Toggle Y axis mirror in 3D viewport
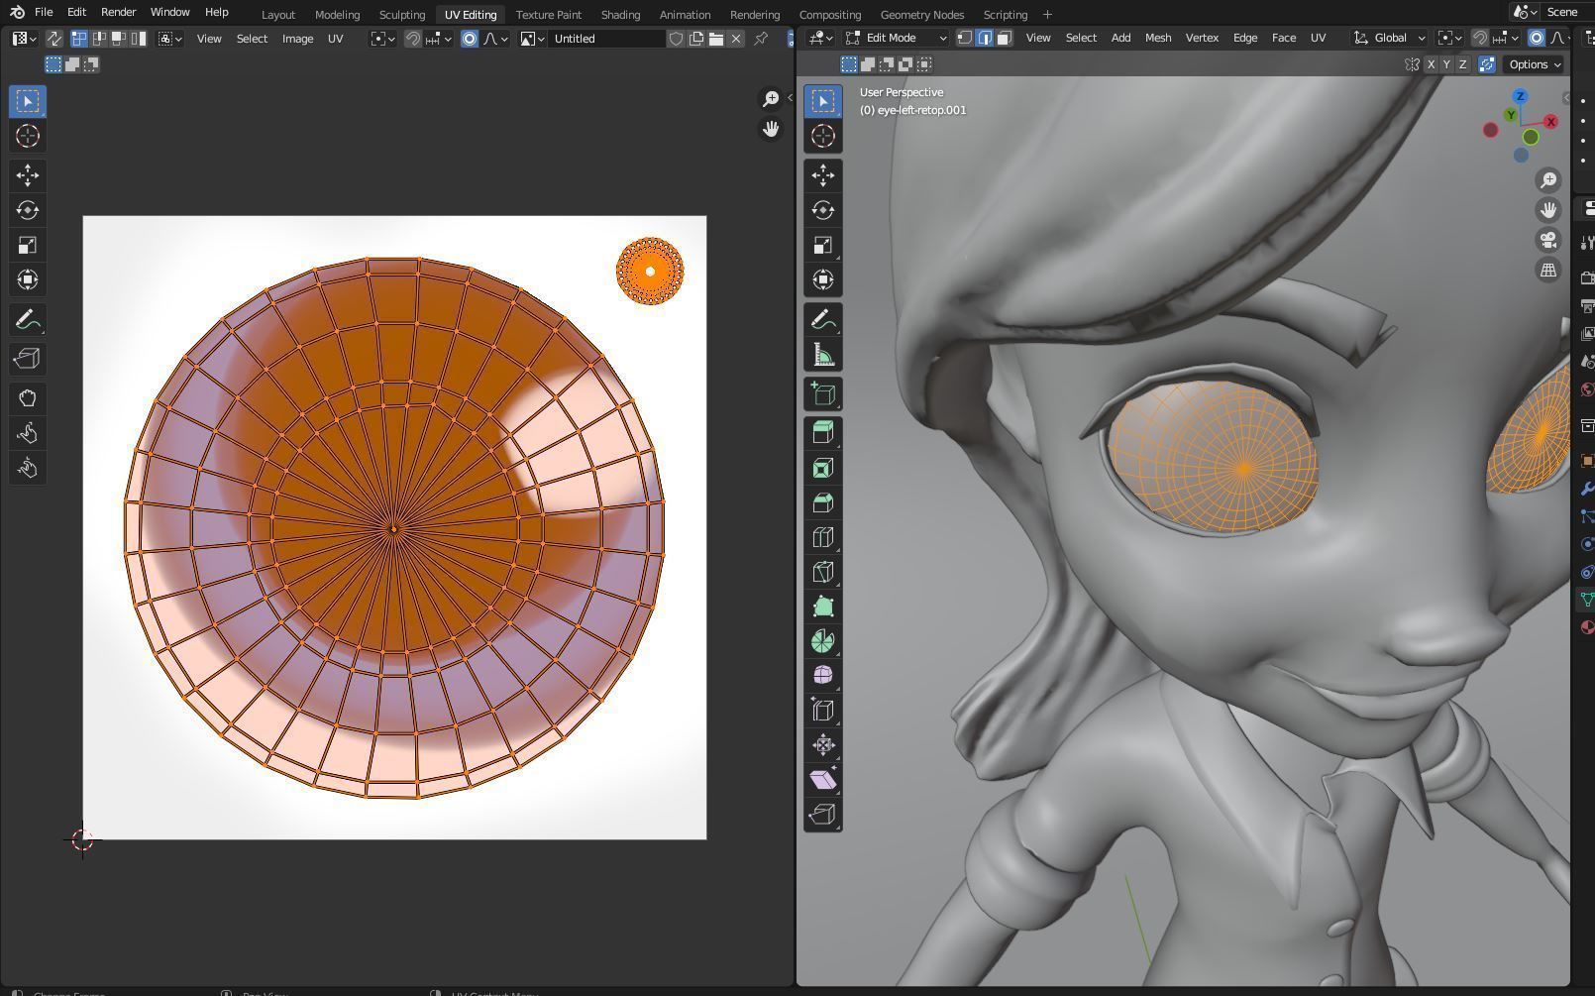 [x=1446, y=64]
